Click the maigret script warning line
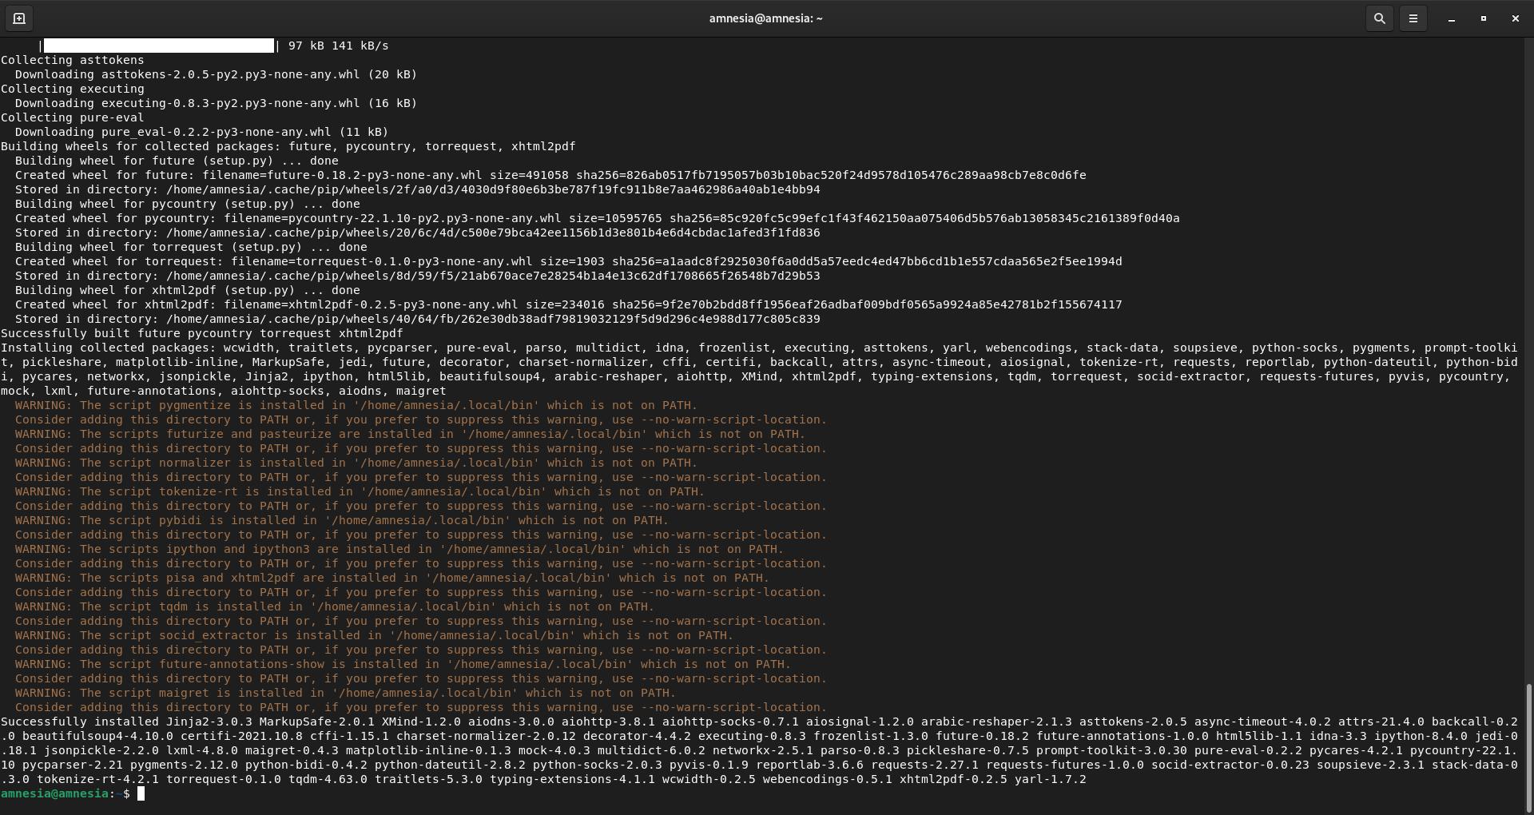 (x=345, y=693)
